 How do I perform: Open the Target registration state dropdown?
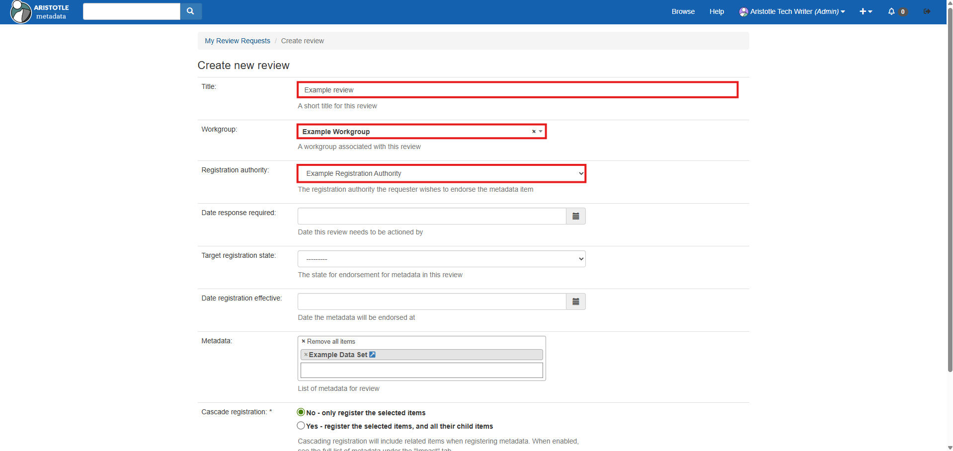441,259
